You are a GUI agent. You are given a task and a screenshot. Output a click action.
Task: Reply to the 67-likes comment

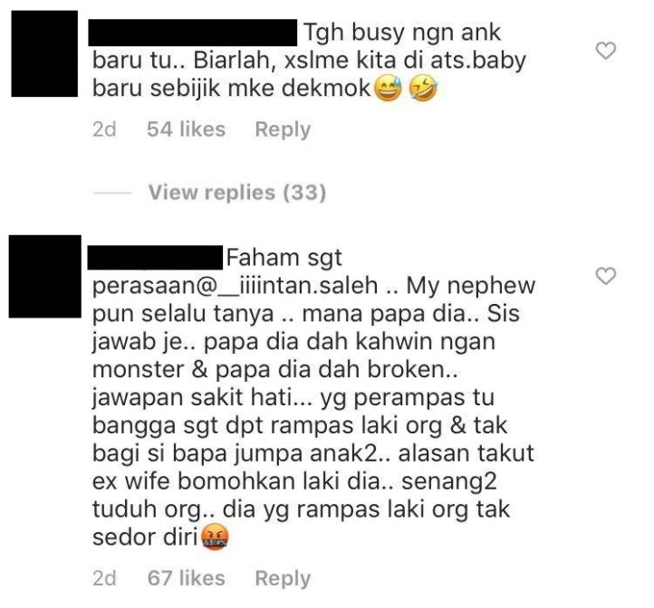click(x=283, y=578)
